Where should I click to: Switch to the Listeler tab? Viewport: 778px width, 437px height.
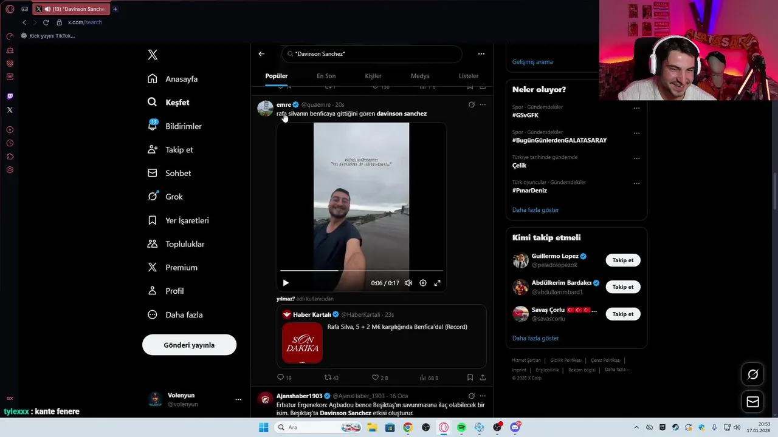point(469,76)
